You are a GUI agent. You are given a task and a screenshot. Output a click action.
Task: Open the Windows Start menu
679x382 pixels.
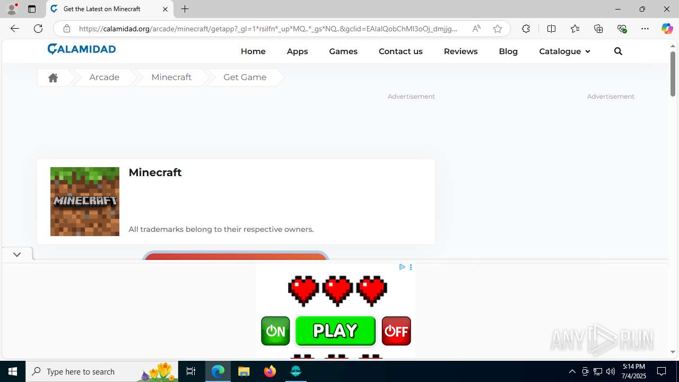click(x=13, y=371)
